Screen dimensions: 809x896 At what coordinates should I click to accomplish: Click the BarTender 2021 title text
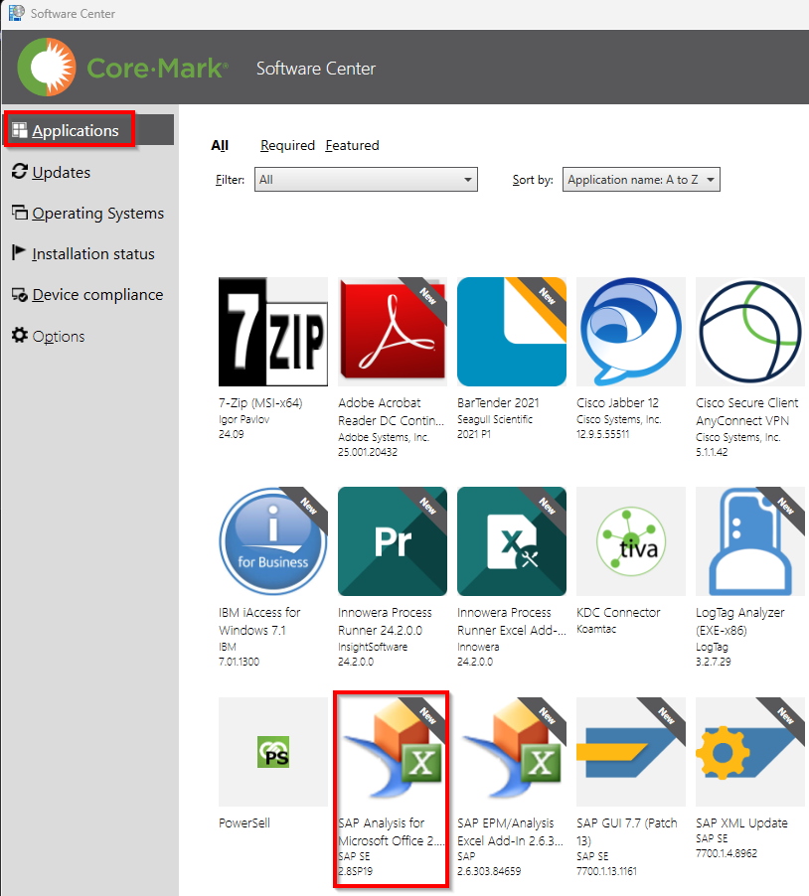(x=498, y=403)
